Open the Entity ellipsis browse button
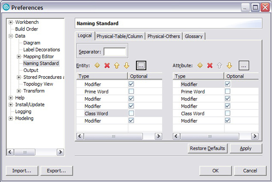Viewport: 272px width, 182px height. 141,66
